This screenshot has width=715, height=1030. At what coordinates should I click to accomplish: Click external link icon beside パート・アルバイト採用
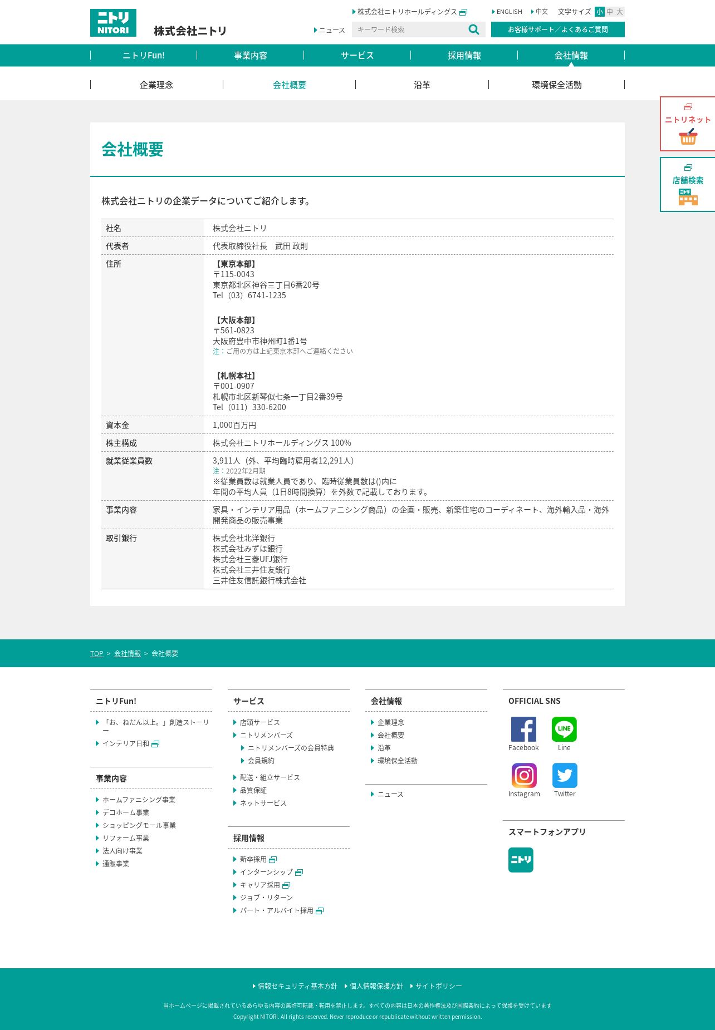click(x=320, y=911)
